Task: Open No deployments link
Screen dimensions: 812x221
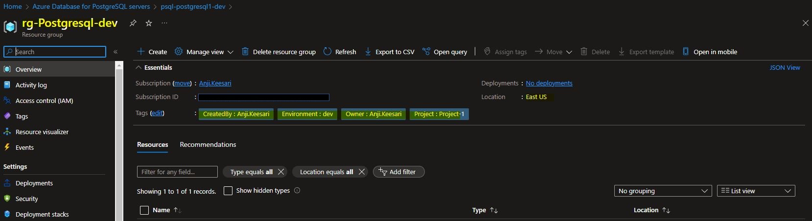Action: pos(549,83)
